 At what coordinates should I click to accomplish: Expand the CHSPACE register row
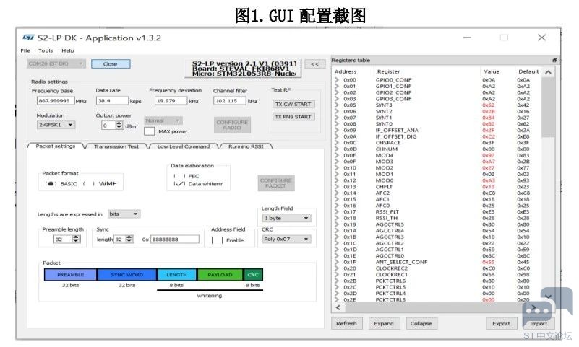pyautogui.click(x=337, y=143)
